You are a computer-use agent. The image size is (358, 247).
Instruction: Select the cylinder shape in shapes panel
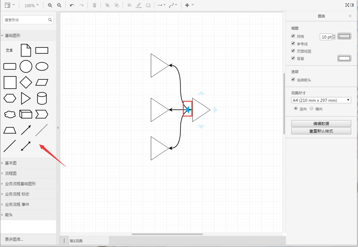point(42,99)
